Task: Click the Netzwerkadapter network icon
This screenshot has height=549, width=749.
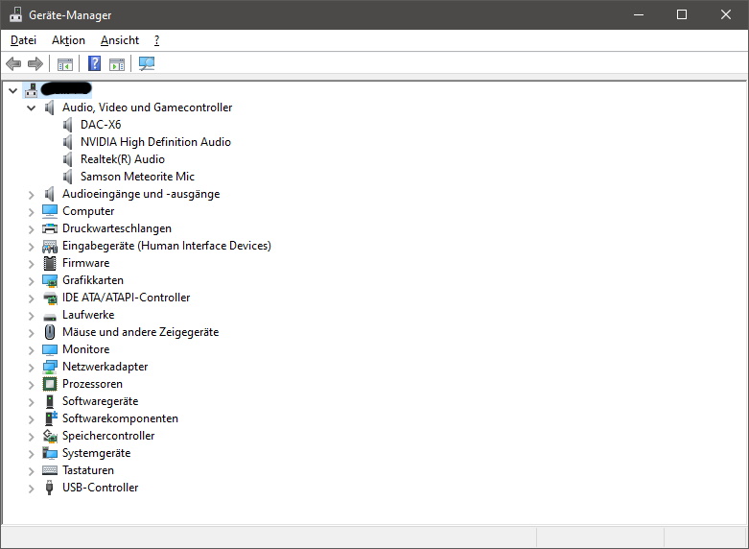Action: click(x=50, y=367)
